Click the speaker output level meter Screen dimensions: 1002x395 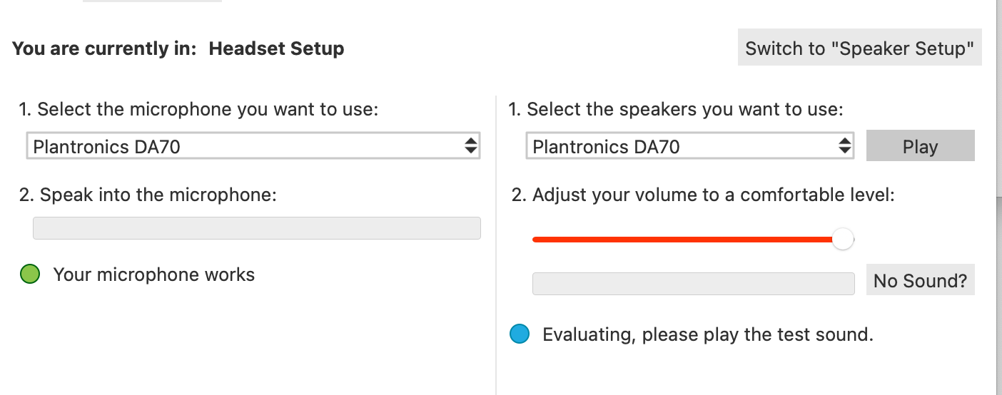pyautogui.click(x=694, y=283)
